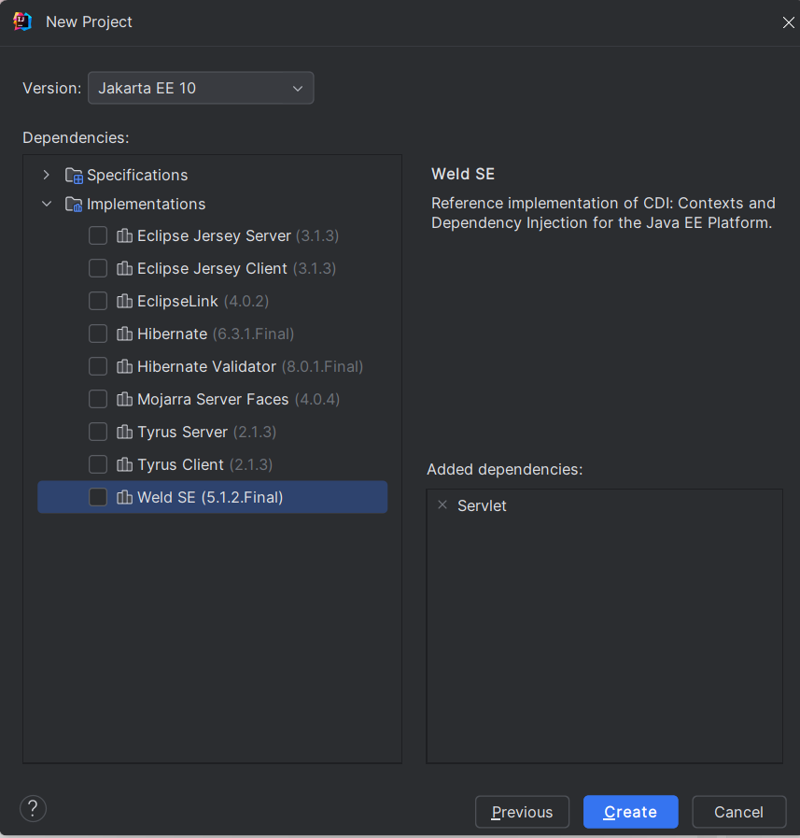Screen dimensions: 800x838
Task: Click the Weld SE library icon
Action: 124,497
